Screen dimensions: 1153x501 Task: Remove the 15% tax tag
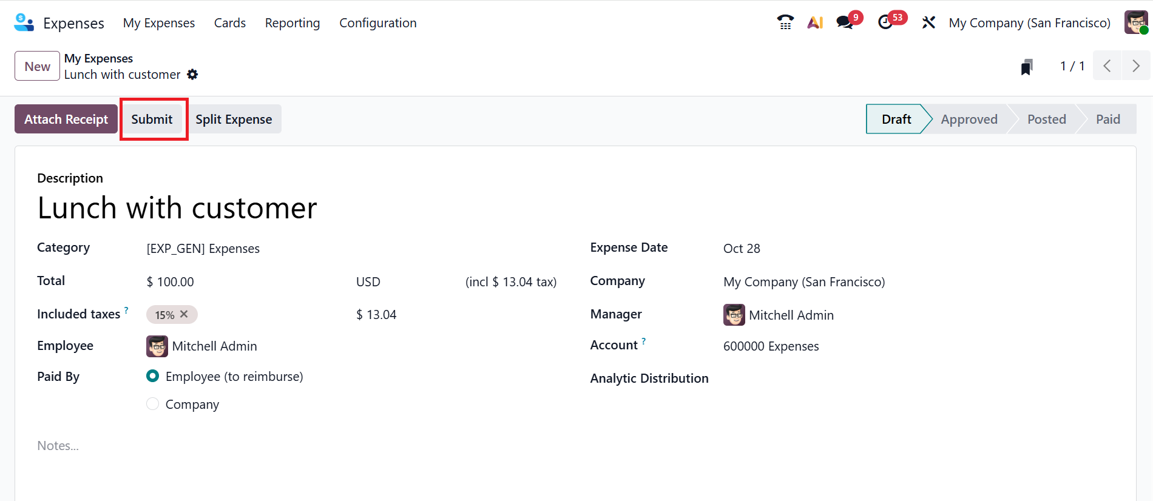(x=184, y=314)
